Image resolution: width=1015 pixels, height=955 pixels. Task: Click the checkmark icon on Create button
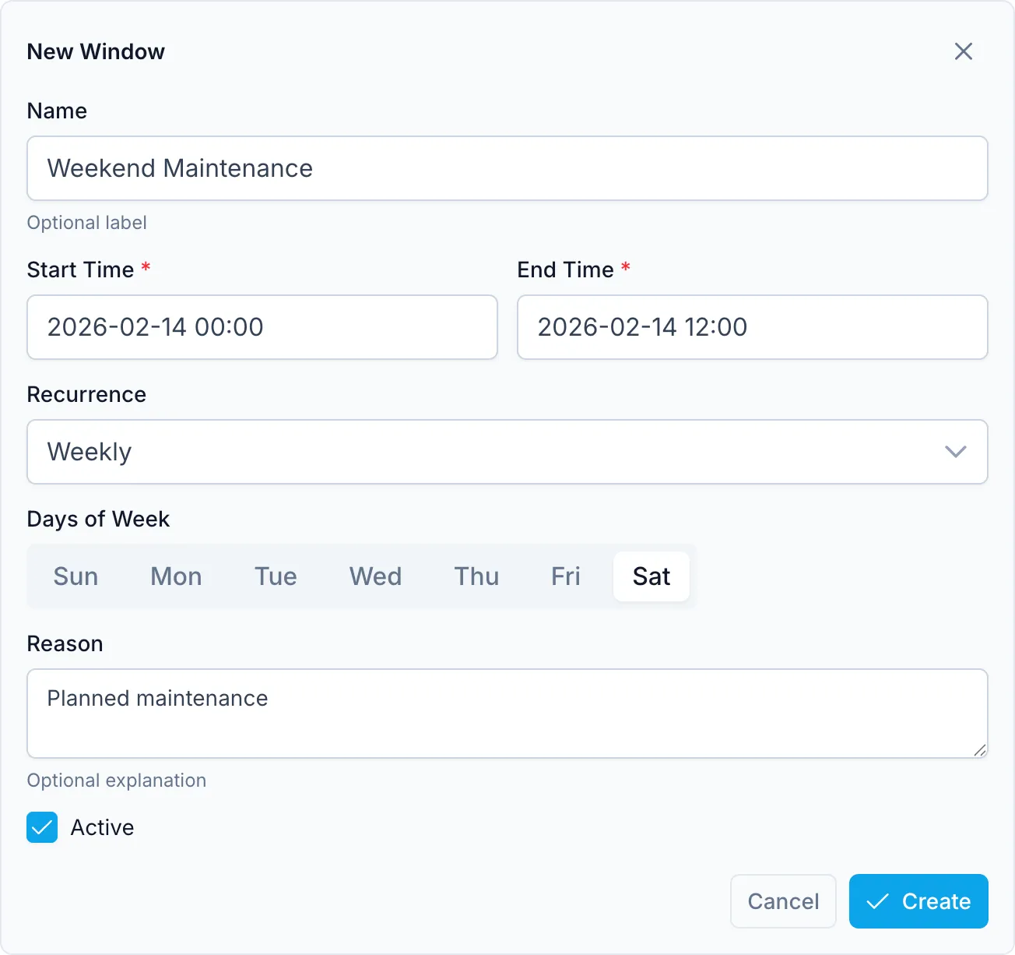878,901
